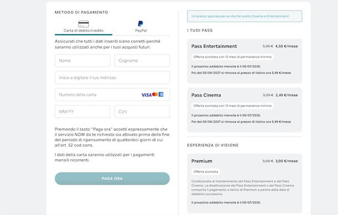The width and height of the screenshot is (338, 215).
Task: Select the credit card icon payment method
Action: (84, 24)
